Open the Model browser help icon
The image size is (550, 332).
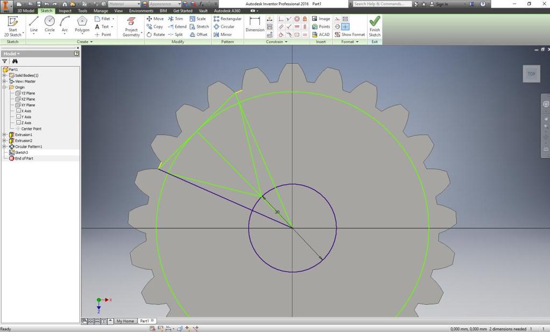pos(76,54)
